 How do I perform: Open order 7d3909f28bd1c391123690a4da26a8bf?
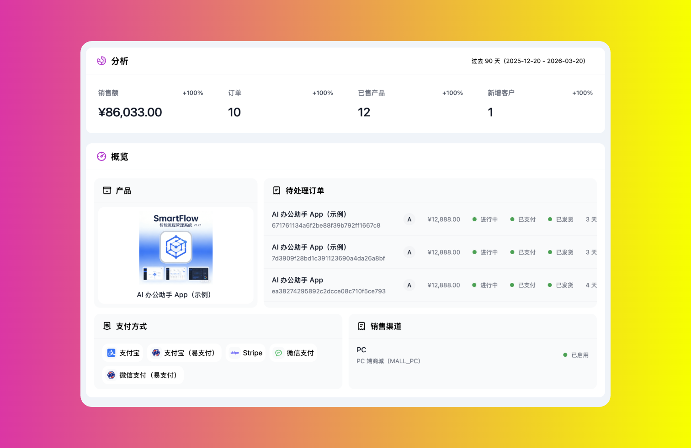[328, 258]
